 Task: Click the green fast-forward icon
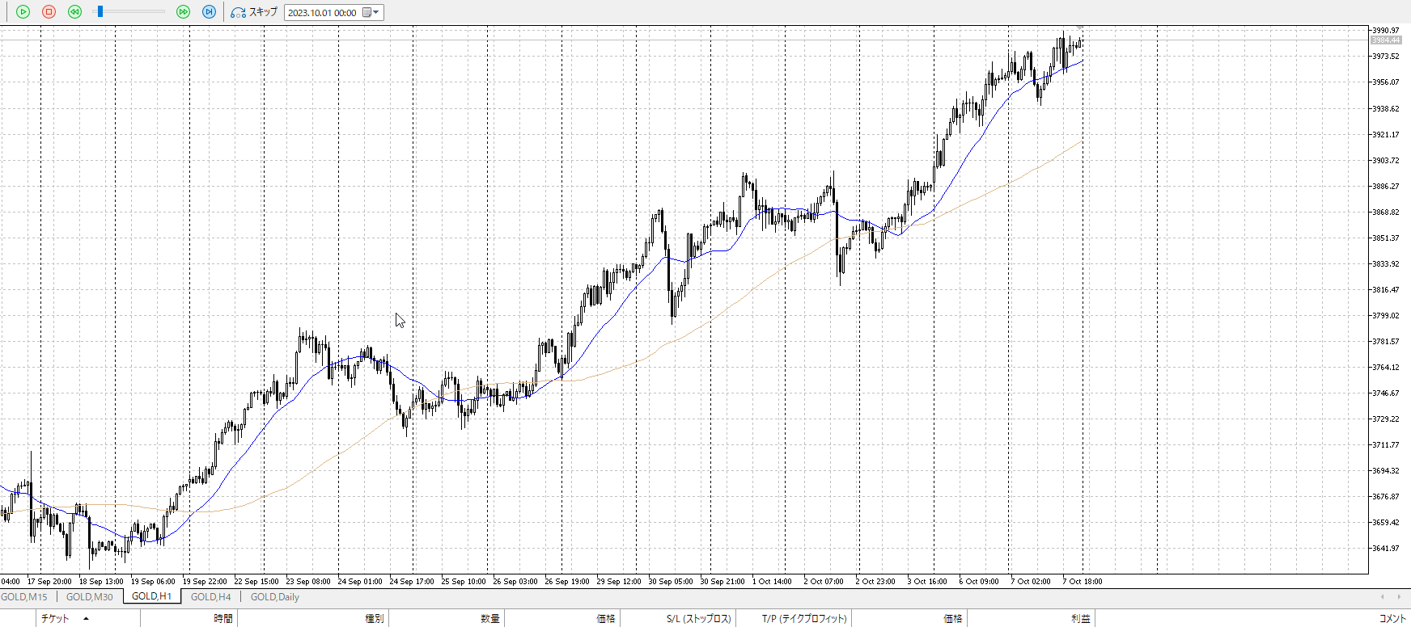coord(184,12)
